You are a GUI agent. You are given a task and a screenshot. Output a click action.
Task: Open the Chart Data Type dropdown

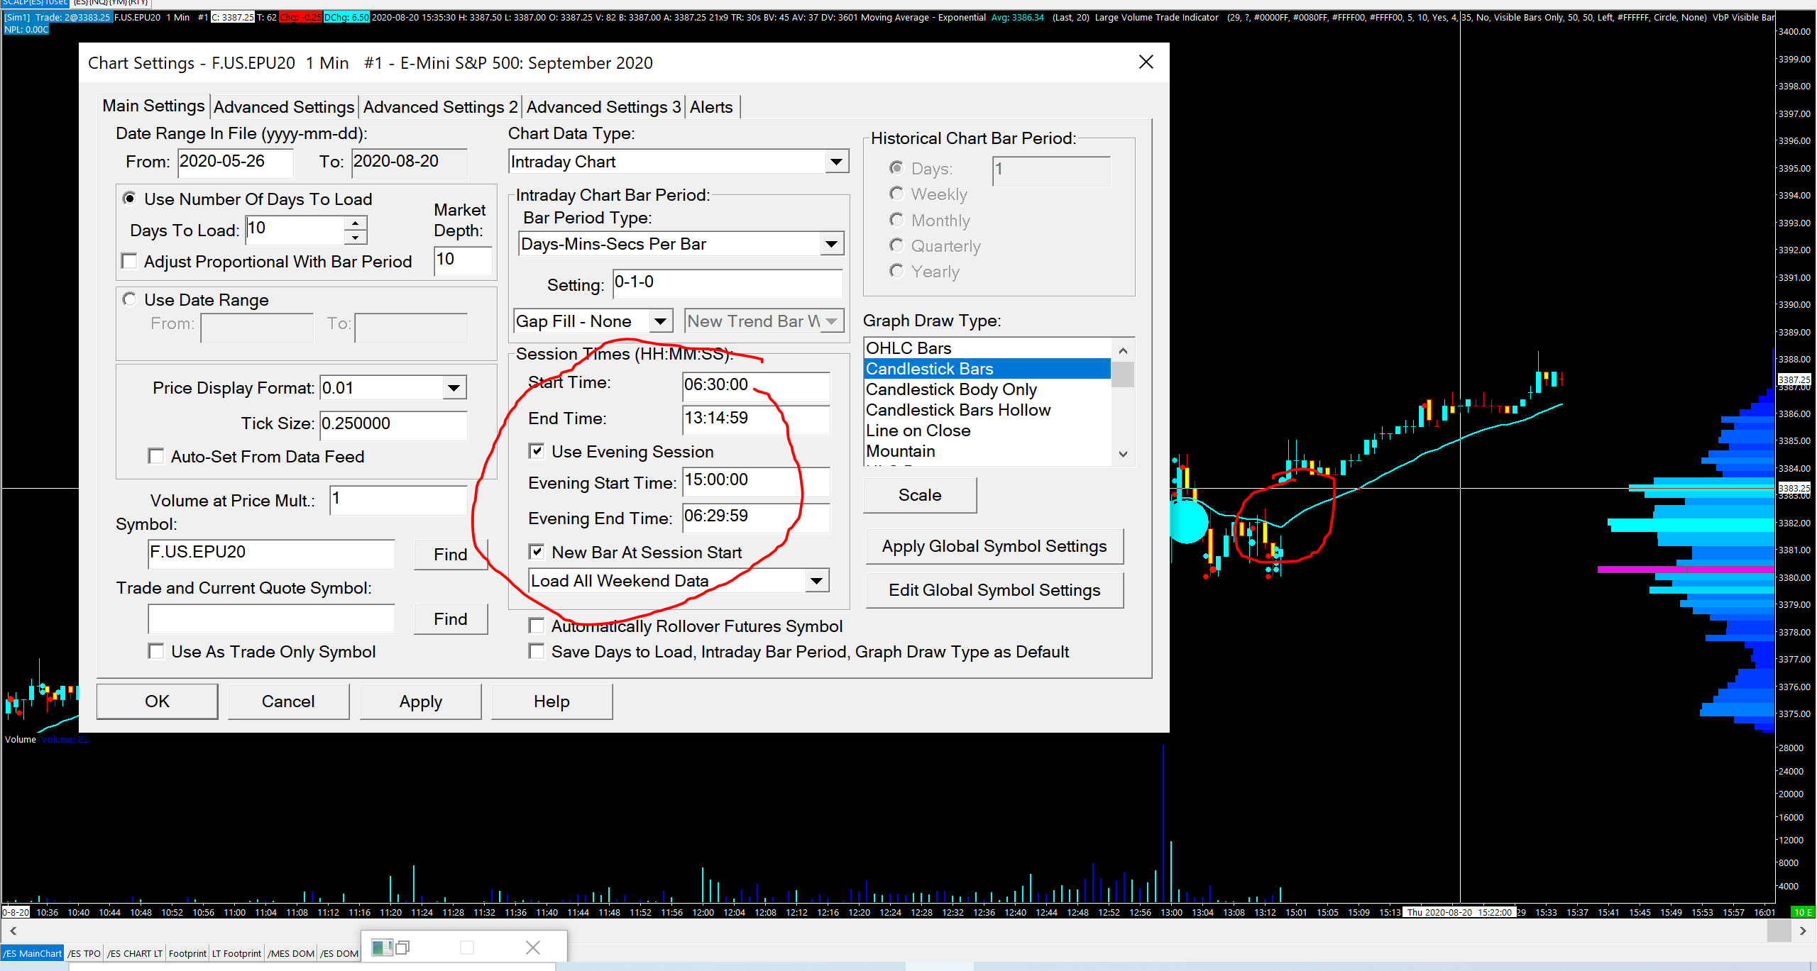(837, 162)
